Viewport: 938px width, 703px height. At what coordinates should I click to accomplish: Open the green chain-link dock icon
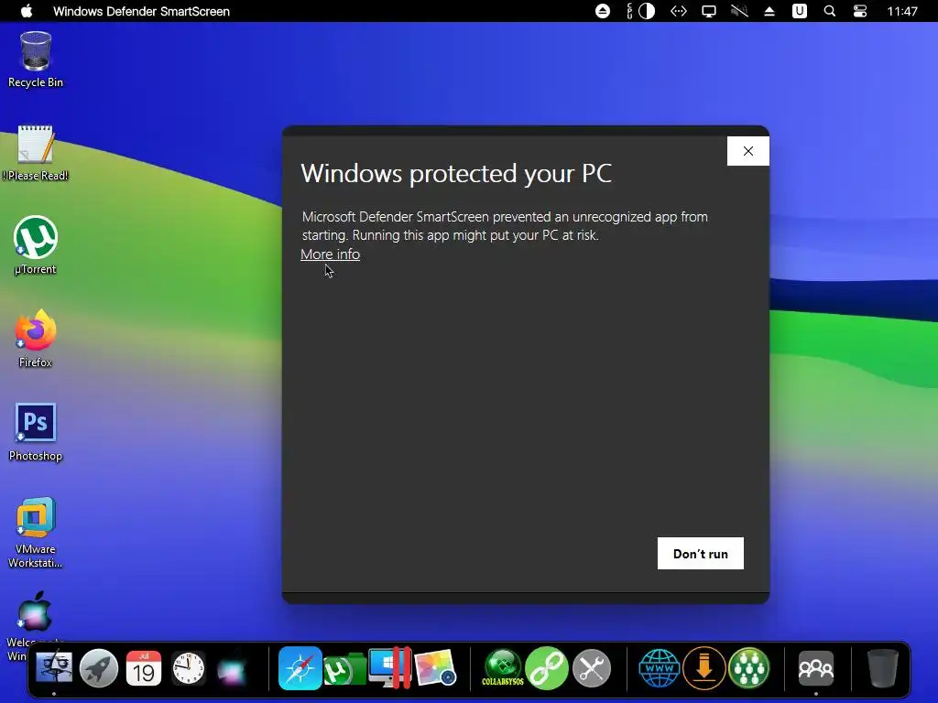[x=547, y=667]
